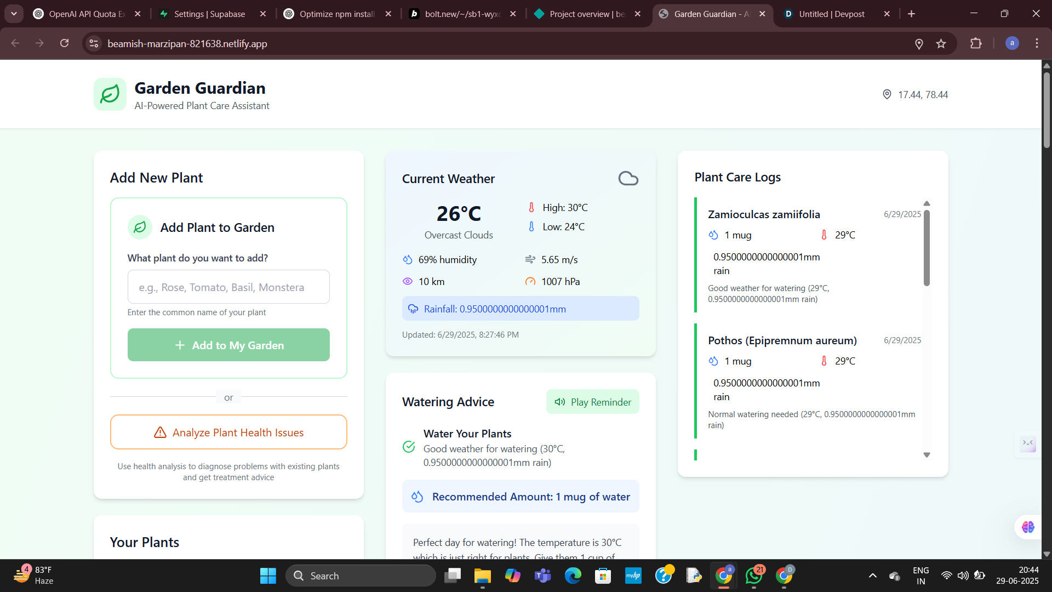Expand the system tray hidden icons chevron
Screen dimensions: 1052x592
click(872, 576)
